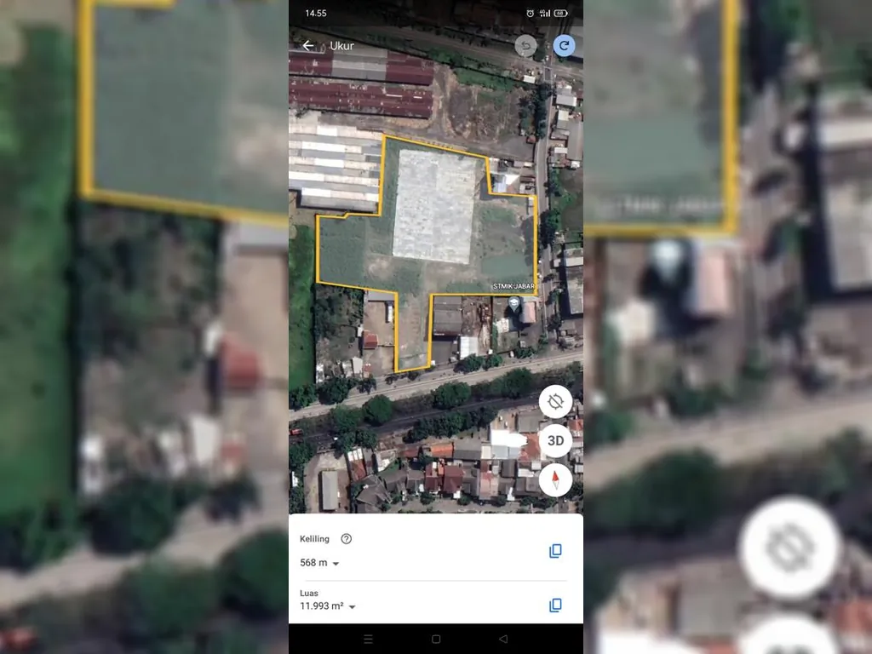Tap the white roofed field inside polygon
The height and width of the screenshot is (654, 872).
[x=436, y=207]
